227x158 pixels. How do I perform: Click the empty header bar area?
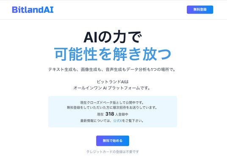tap(120, 10)
